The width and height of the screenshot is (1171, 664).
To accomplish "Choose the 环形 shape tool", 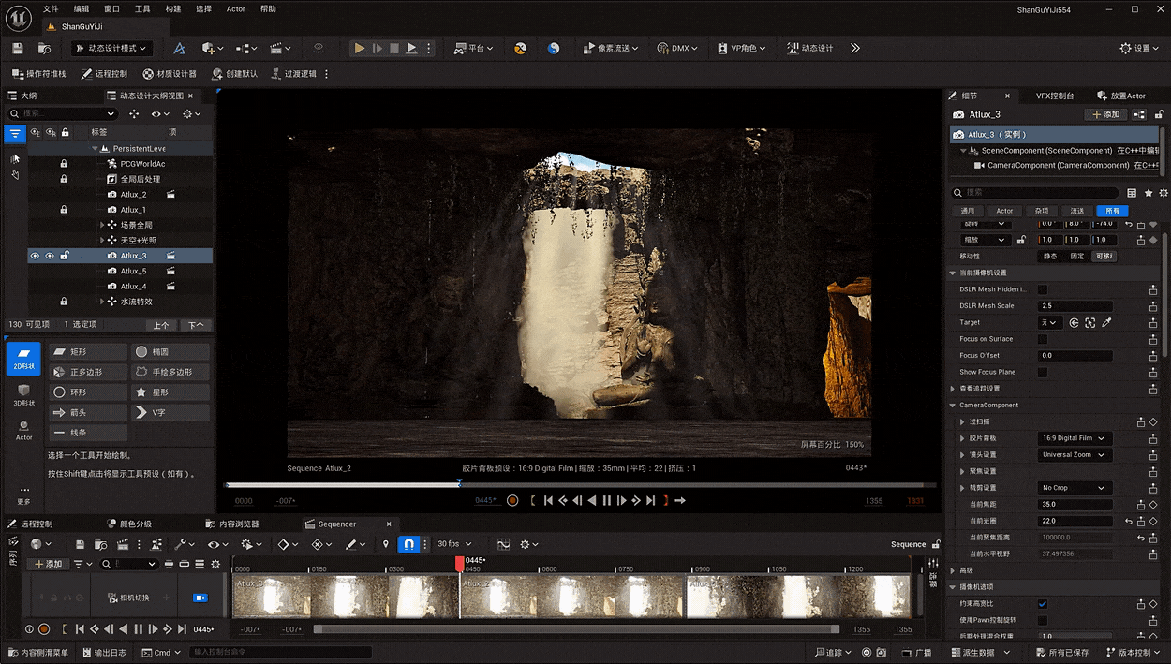I will (x=87, y=392).
